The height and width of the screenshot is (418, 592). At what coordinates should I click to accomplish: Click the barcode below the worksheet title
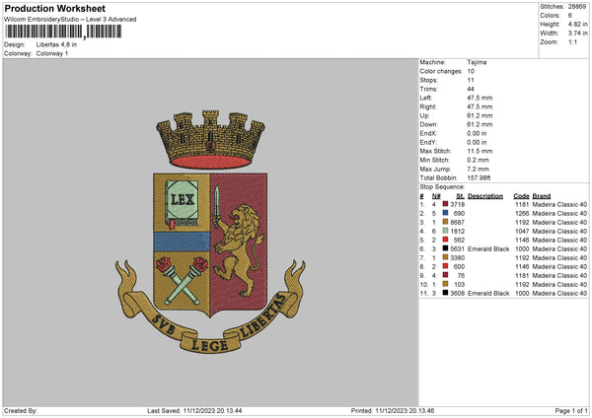(x=63, y=32)
